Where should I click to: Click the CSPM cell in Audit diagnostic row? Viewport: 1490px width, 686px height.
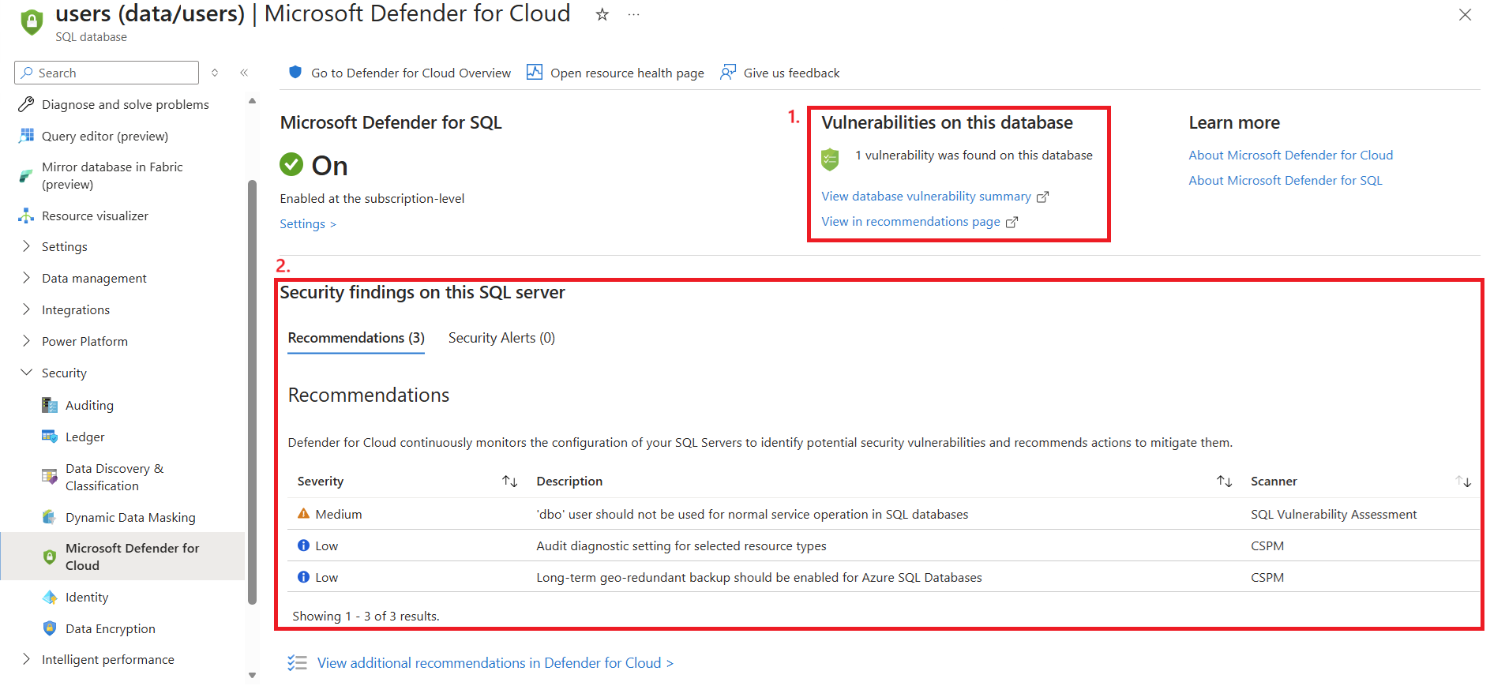tap(1267, 546)
